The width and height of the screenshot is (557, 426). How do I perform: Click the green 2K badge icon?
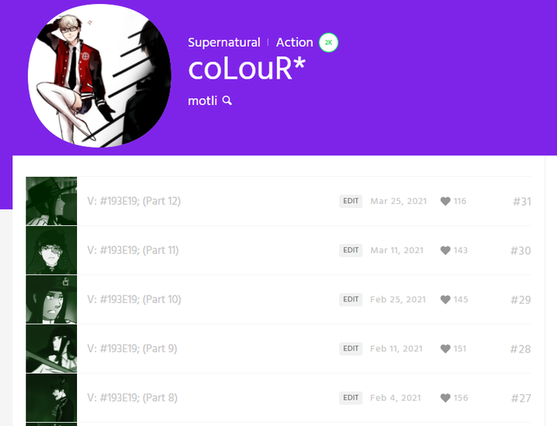pos(328,43)
